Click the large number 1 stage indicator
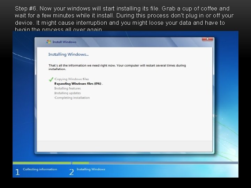251x188 pixels. pos(17,172)
